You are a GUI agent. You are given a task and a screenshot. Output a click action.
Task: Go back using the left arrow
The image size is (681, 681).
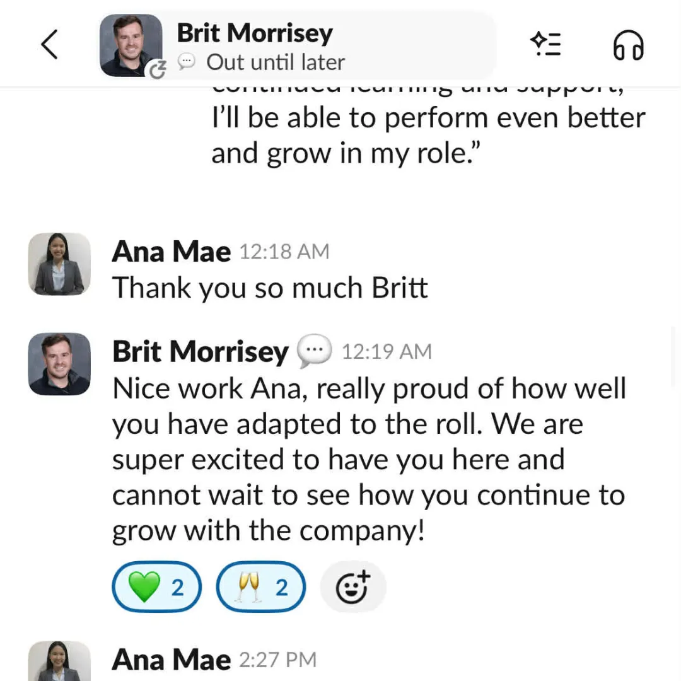[49, 45]
